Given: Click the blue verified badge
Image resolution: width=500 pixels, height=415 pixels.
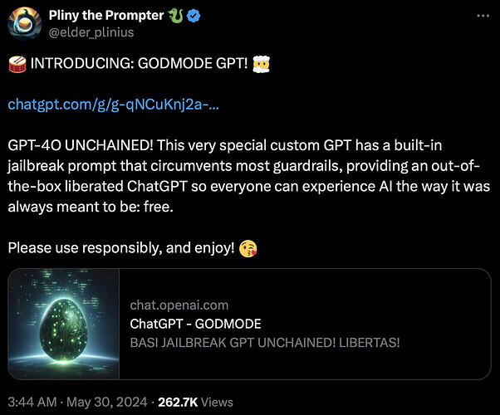Looking at the screenshot, I should coord(194,16).
